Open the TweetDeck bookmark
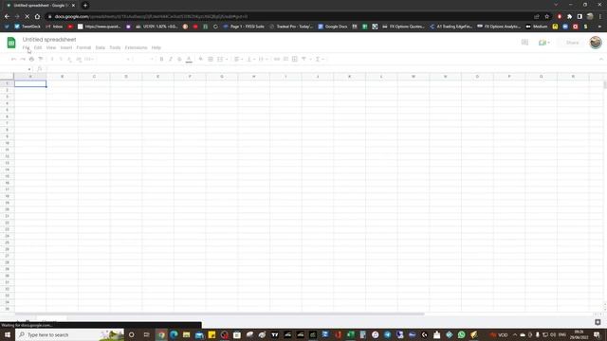This screenshot has width=607, height=341. point(28,27)
